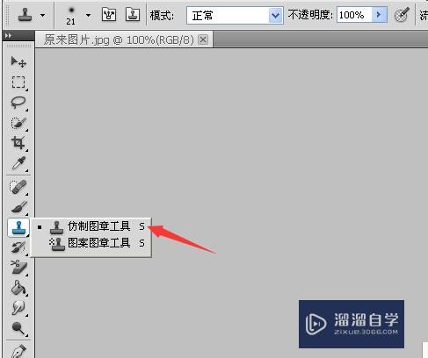Toggle the Brush panel icon

pos(109,14)
